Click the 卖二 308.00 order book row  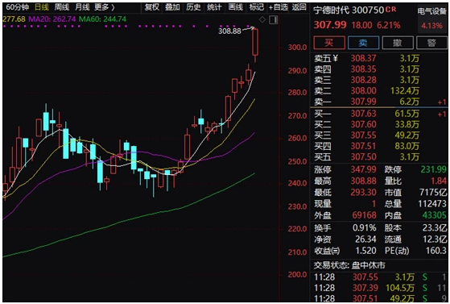pyautogui.click(x=379, y=91)
